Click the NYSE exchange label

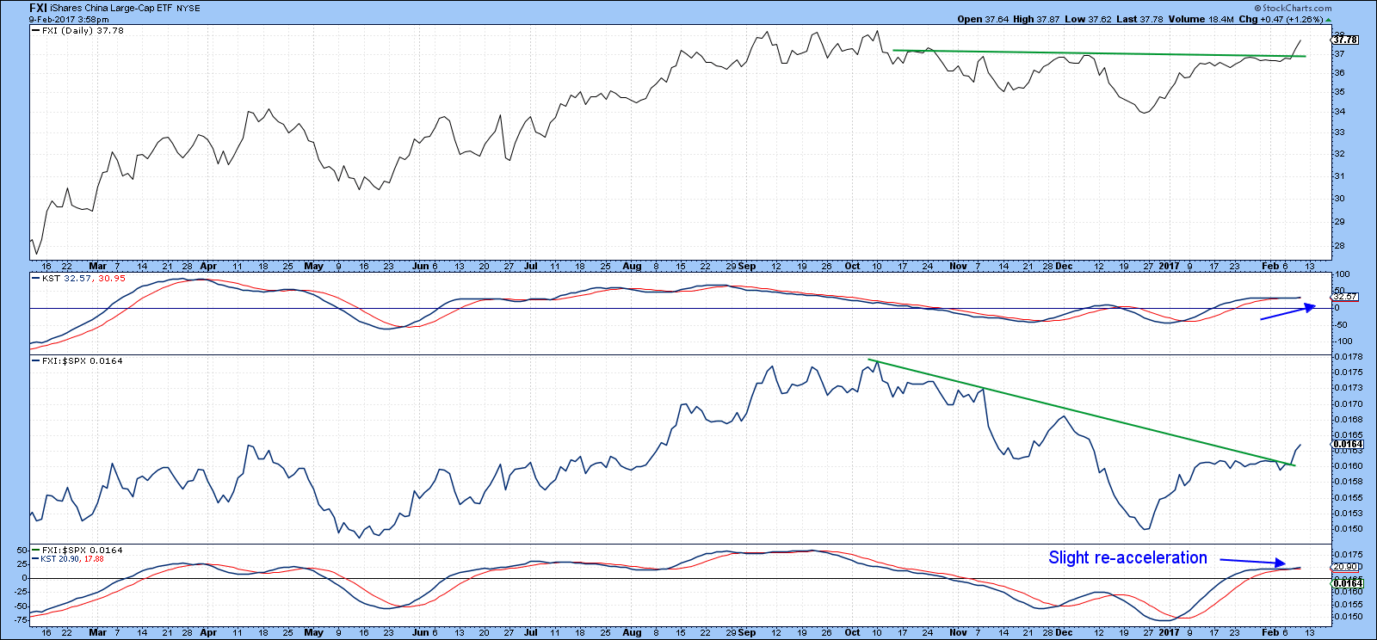[x=188, y=9]
